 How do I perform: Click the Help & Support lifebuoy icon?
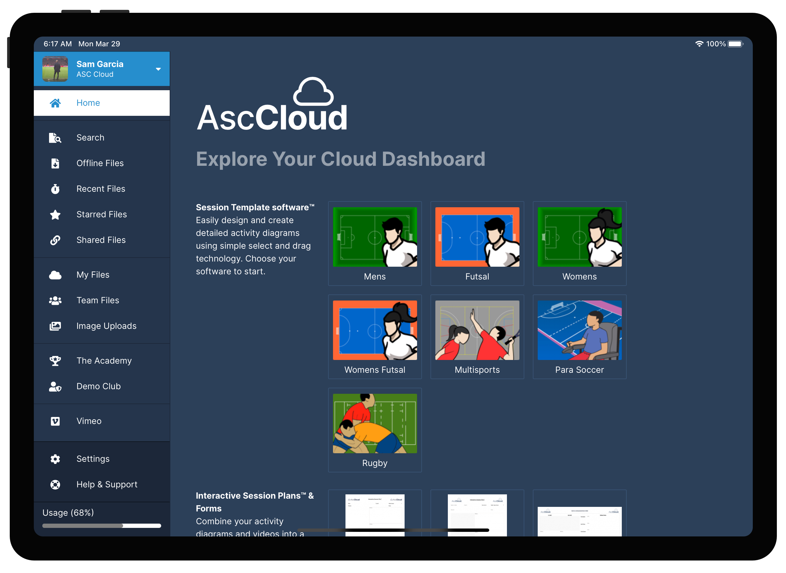pyautogui.click(x=55, y=485)
